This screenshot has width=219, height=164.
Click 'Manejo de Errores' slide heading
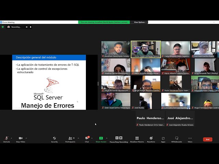tap(48, 106)
